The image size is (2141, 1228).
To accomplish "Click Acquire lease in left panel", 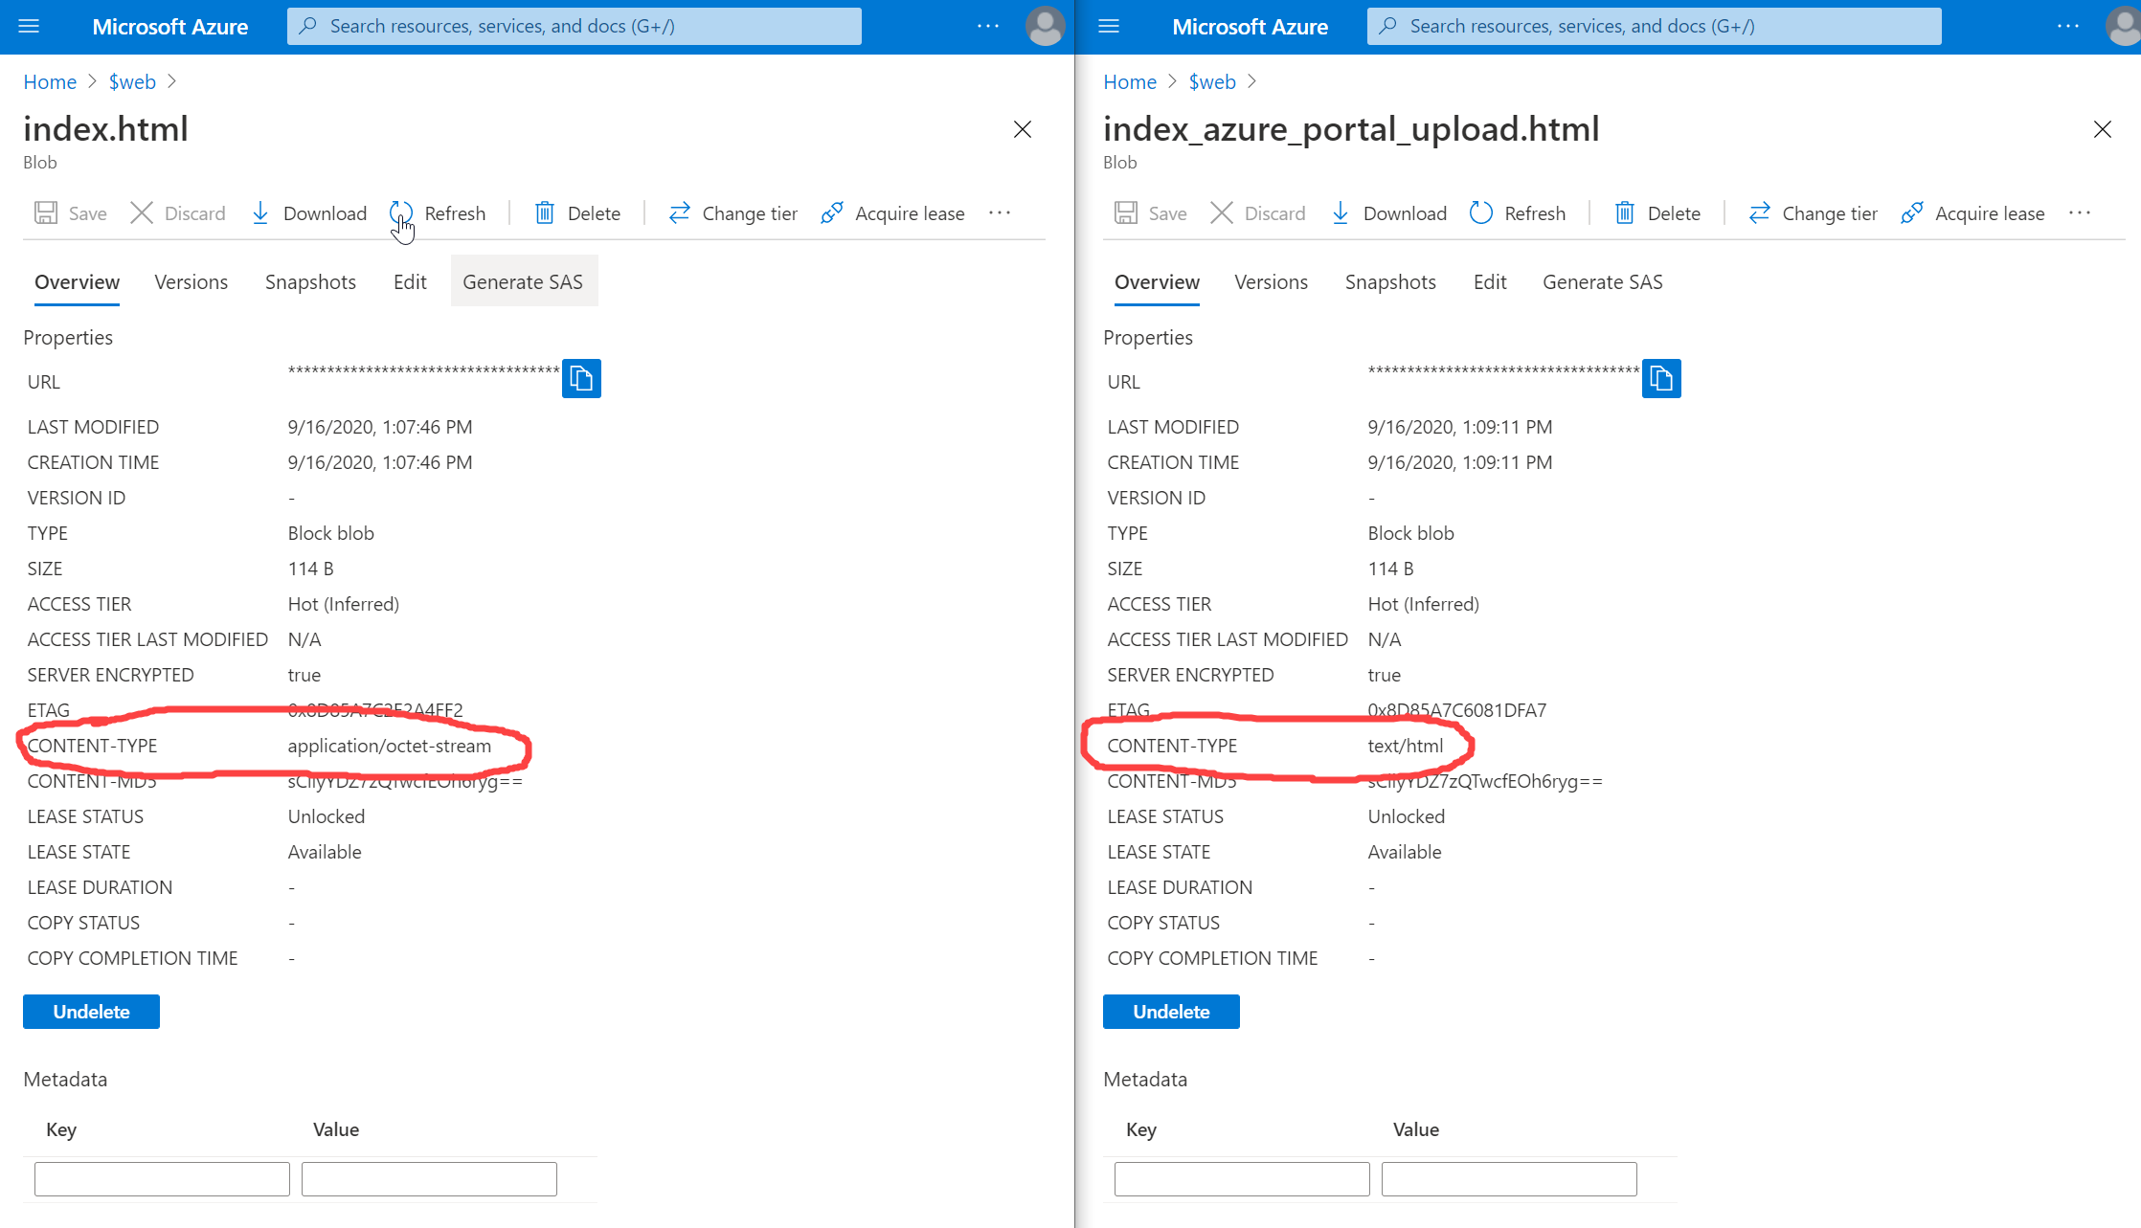I will (892, 212).
